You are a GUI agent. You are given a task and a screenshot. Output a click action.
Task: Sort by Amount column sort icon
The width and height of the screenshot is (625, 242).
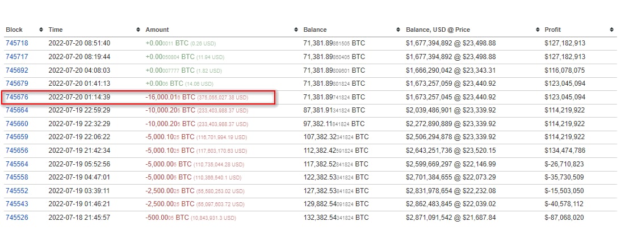click(x=296, y=30)
